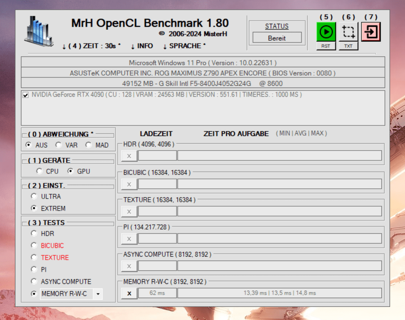Select the HDR test
The width and height of the screenshot is (405, 320).
pyautogui.click(x=34, y=233)
